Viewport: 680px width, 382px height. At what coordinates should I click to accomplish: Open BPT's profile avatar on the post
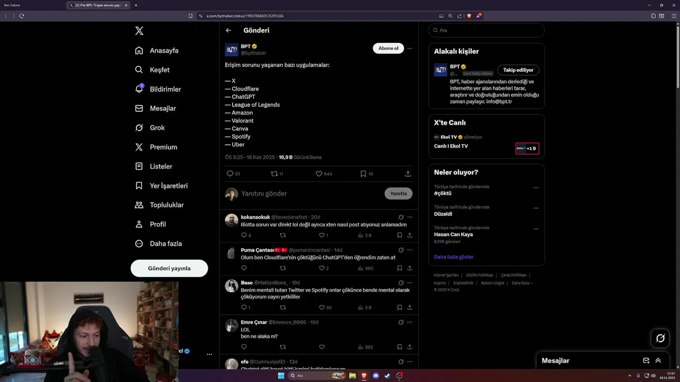click(232, 50)
